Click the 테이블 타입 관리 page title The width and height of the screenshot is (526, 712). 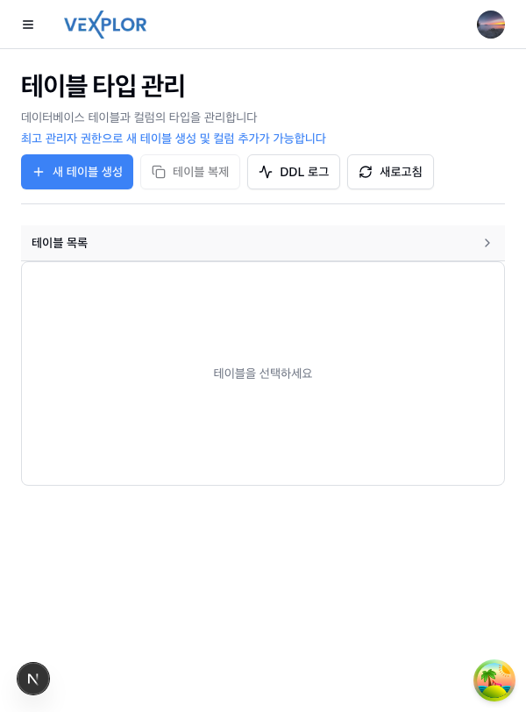(103, 86)
